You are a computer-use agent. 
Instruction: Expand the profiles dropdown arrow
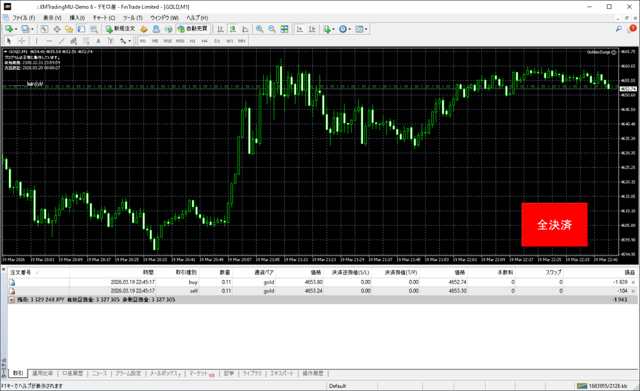point(33,29)
